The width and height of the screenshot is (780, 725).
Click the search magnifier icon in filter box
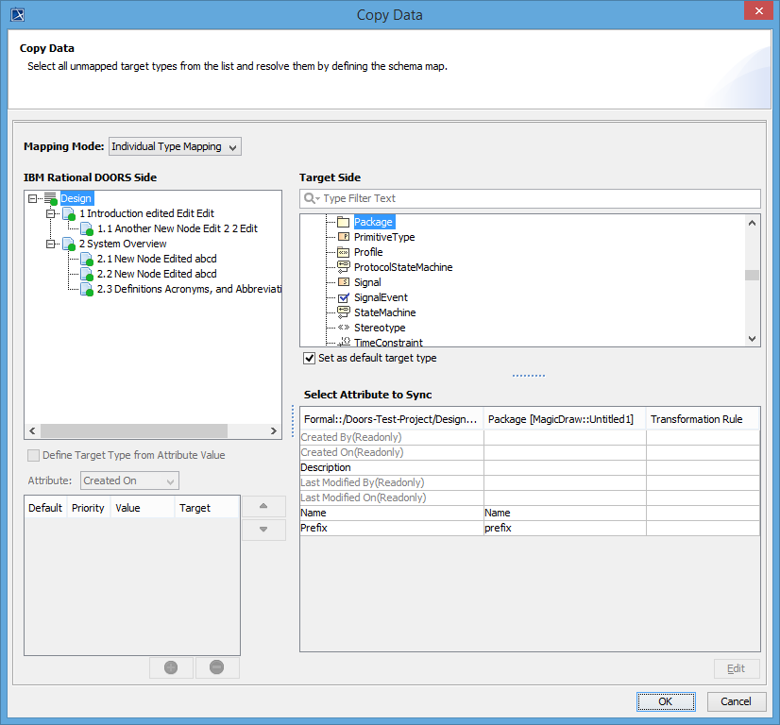[311, 199]
